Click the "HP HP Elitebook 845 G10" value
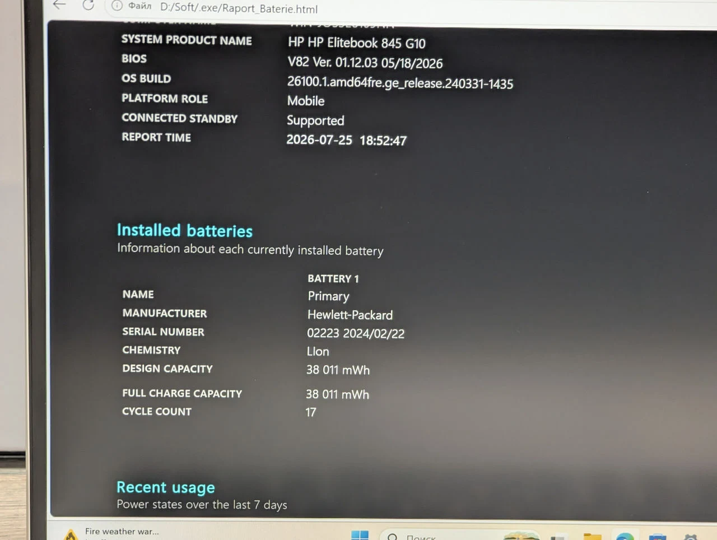Image resolution: width=717 pixels, height=540 pixels. coord(357,43)
